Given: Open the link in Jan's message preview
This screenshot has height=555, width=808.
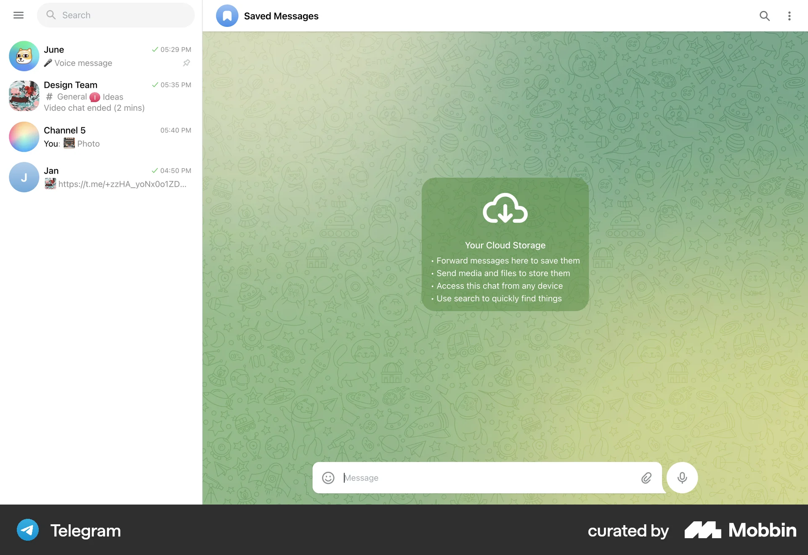Looking at the screenshot, I should (x=122, y=184).
